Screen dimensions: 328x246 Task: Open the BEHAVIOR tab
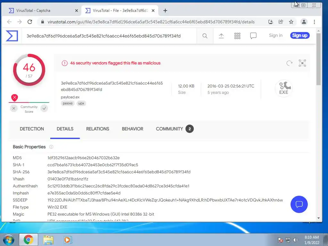tap(133, 129)
